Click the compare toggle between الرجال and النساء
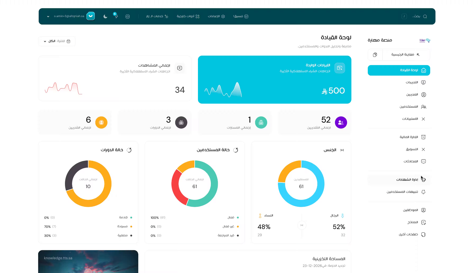This screenshot has height=273, width=474. pos(302,225)
